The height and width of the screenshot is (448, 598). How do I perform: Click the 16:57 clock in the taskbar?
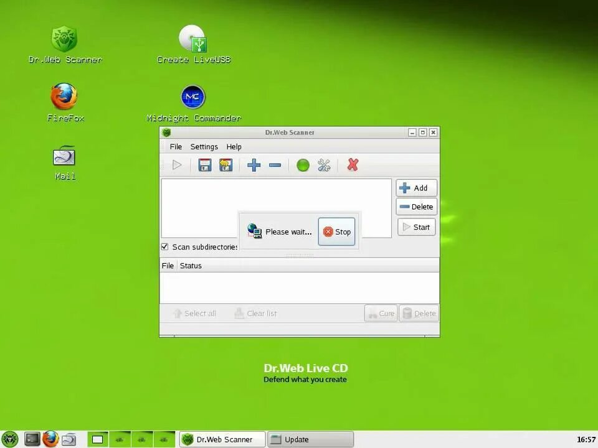coord(586,440)
